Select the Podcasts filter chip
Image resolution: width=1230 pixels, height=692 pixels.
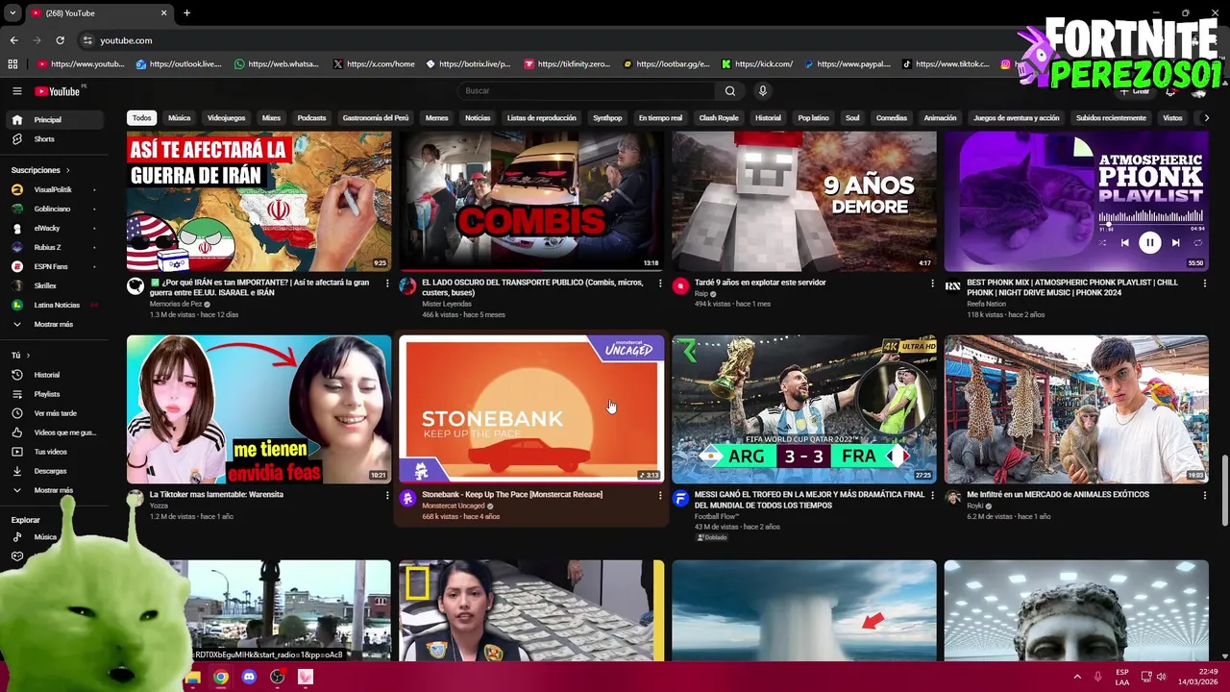[311, 118]
